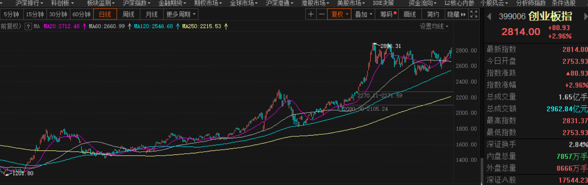Viewport: 588px width, 185px height.
Task: Zoom out chart with minus icon
Action: pyautogui.click(x=322, y=15)
